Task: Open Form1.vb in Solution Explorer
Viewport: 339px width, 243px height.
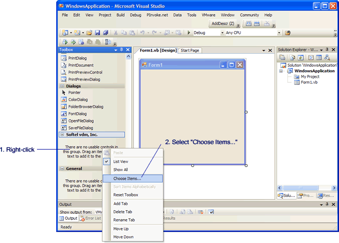Action: 309,82
